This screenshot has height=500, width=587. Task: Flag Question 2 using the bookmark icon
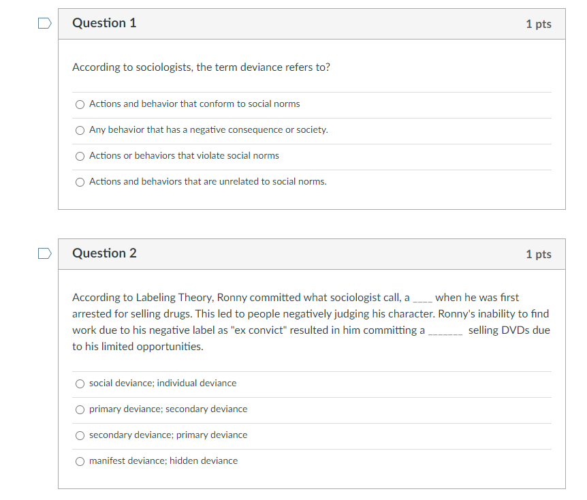pos(44,253)
